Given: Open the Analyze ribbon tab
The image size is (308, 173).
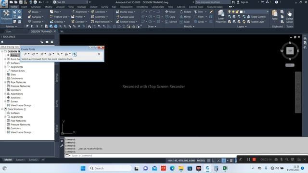Looking at the screenshot, I should 60,7.
